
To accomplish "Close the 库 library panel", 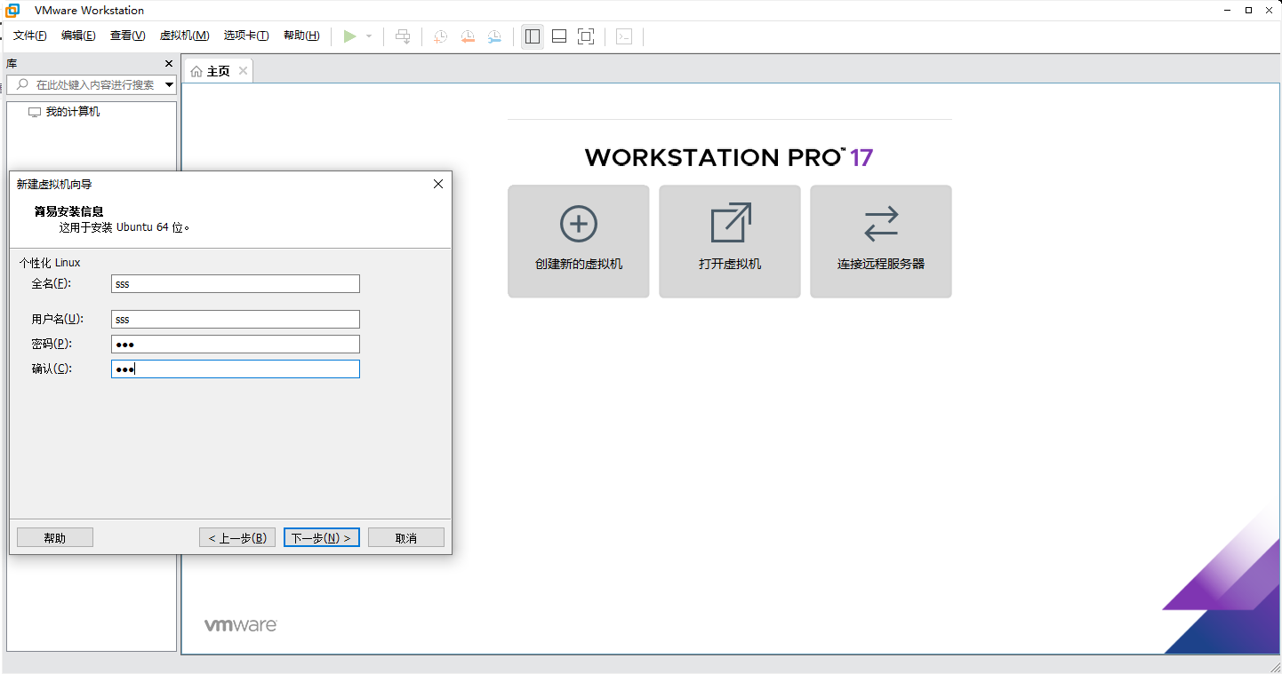I will click(x=169, y=64).
